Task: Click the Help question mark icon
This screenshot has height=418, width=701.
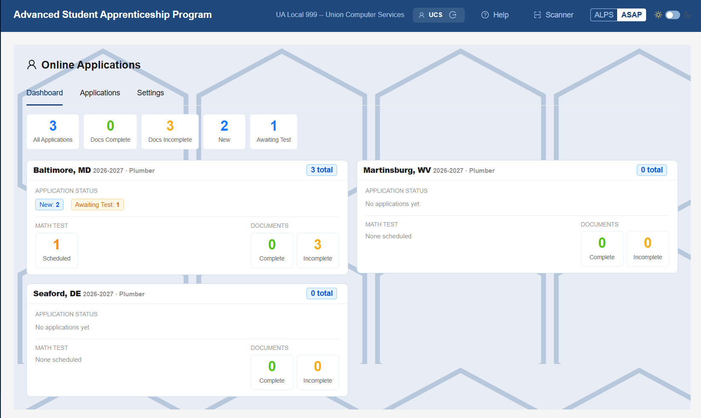Action: pos(485,15)
